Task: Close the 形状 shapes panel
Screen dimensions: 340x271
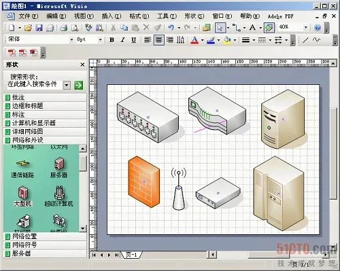Action: [x=82, y=65]
